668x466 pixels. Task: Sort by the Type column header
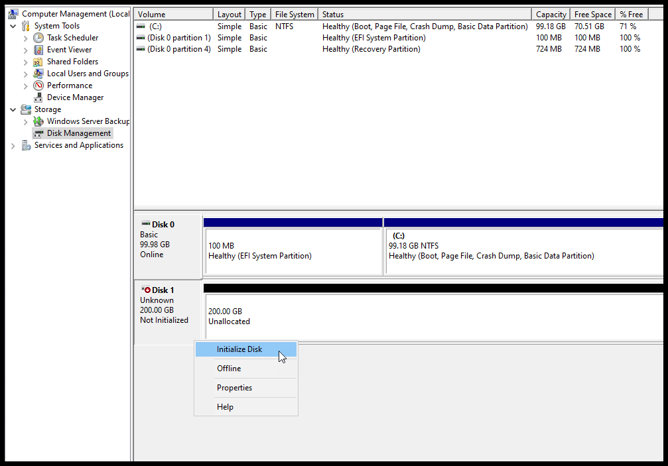pos(258,15)
